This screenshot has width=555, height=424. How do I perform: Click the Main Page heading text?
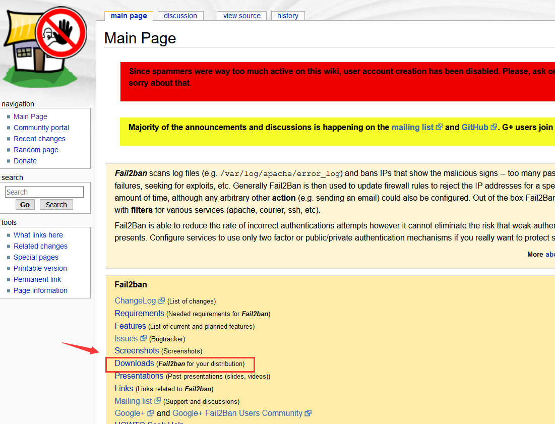coord(140,38)
